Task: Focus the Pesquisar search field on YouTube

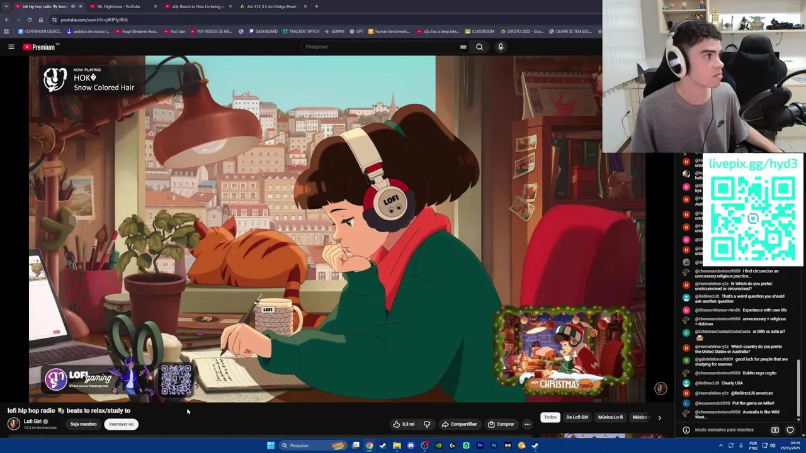Action: pyautogui.click(x=381, y=47)
